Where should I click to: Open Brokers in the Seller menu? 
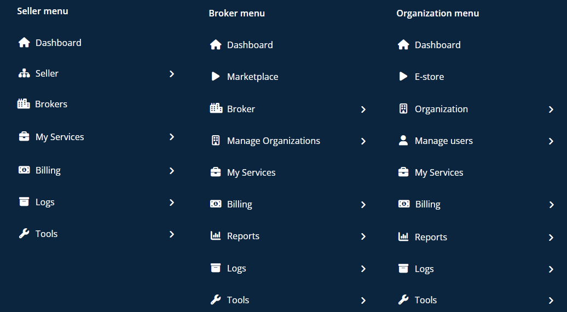51,104
